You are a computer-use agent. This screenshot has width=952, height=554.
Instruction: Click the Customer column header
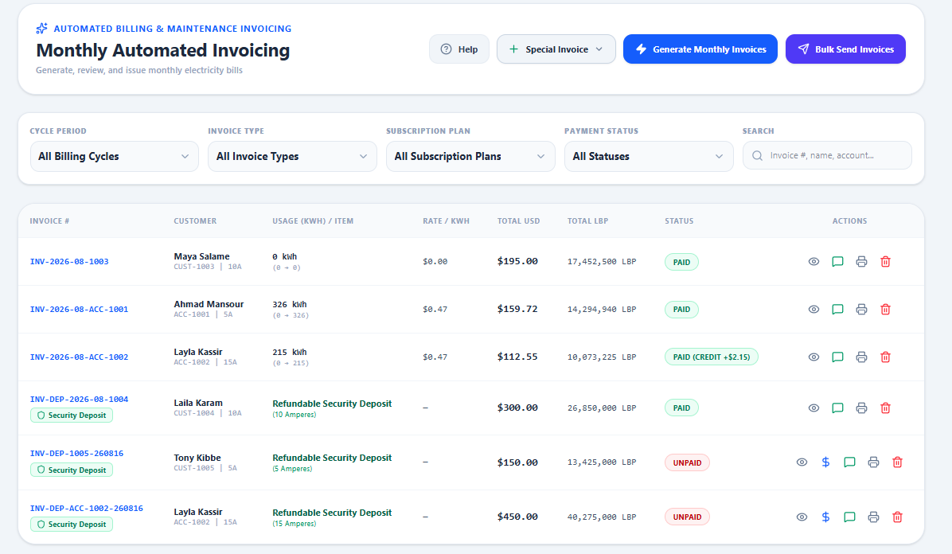point(195,221)
